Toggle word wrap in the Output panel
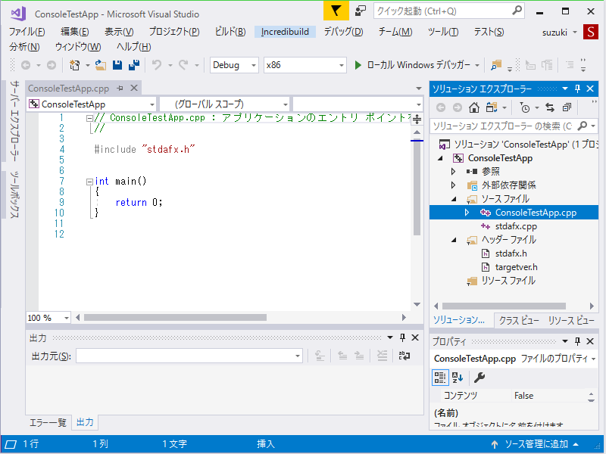 [404, 356]
